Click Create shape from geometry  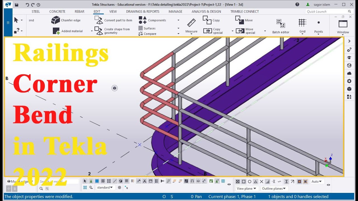[112, 31]
